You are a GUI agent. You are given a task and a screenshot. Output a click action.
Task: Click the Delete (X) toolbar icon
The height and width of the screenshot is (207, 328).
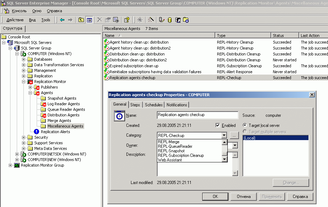pyautogui.click(x=100, y=20)
